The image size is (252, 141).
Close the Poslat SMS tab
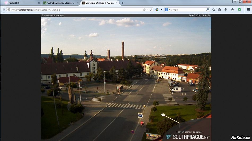pyautogui.click(x=39, y=3)
